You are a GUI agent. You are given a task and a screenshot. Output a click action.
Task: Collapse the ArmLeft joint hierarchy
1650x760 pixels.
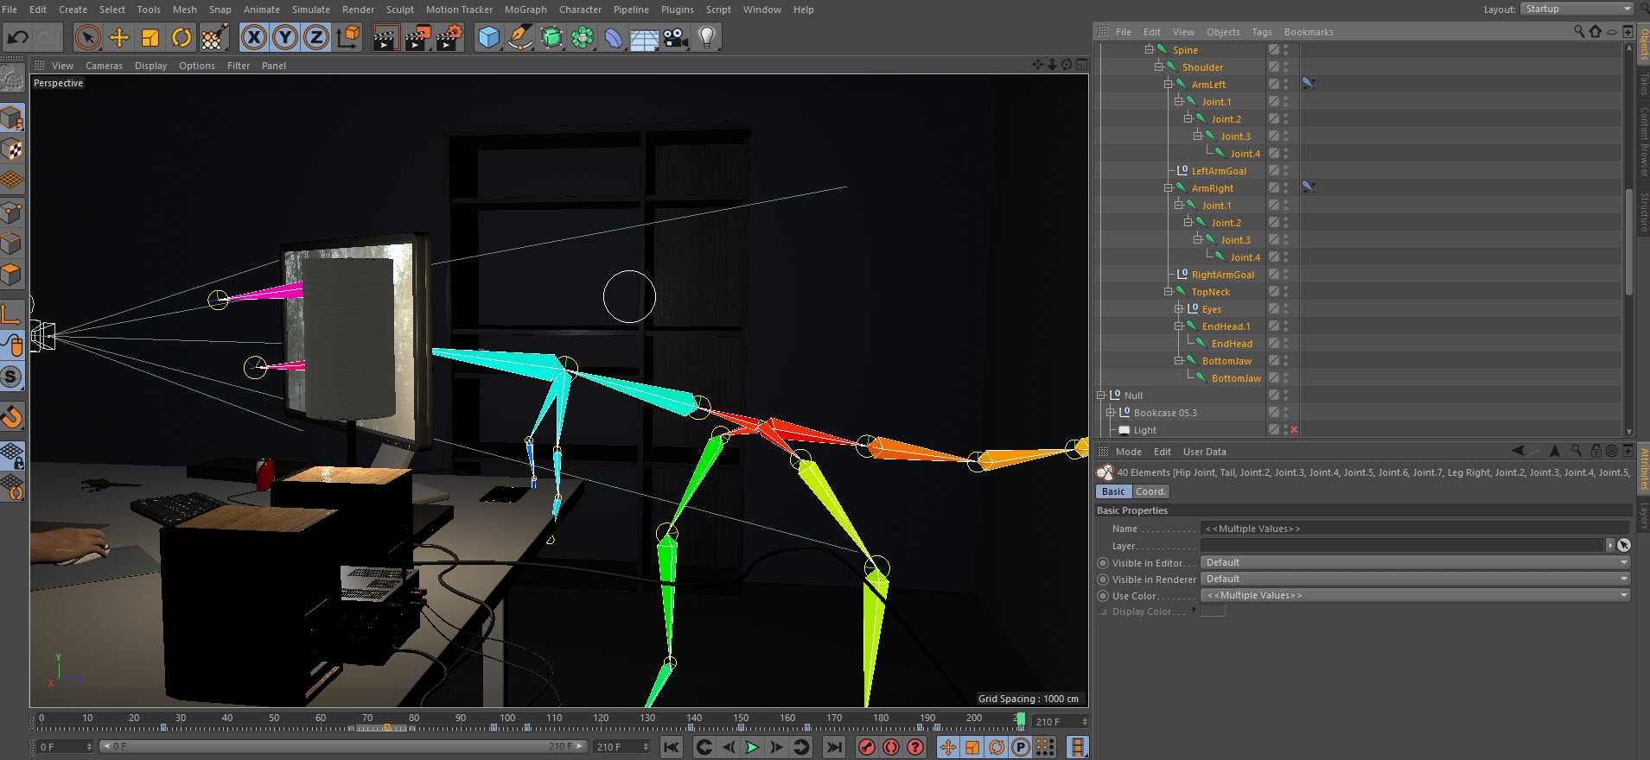coord(1168,84)
